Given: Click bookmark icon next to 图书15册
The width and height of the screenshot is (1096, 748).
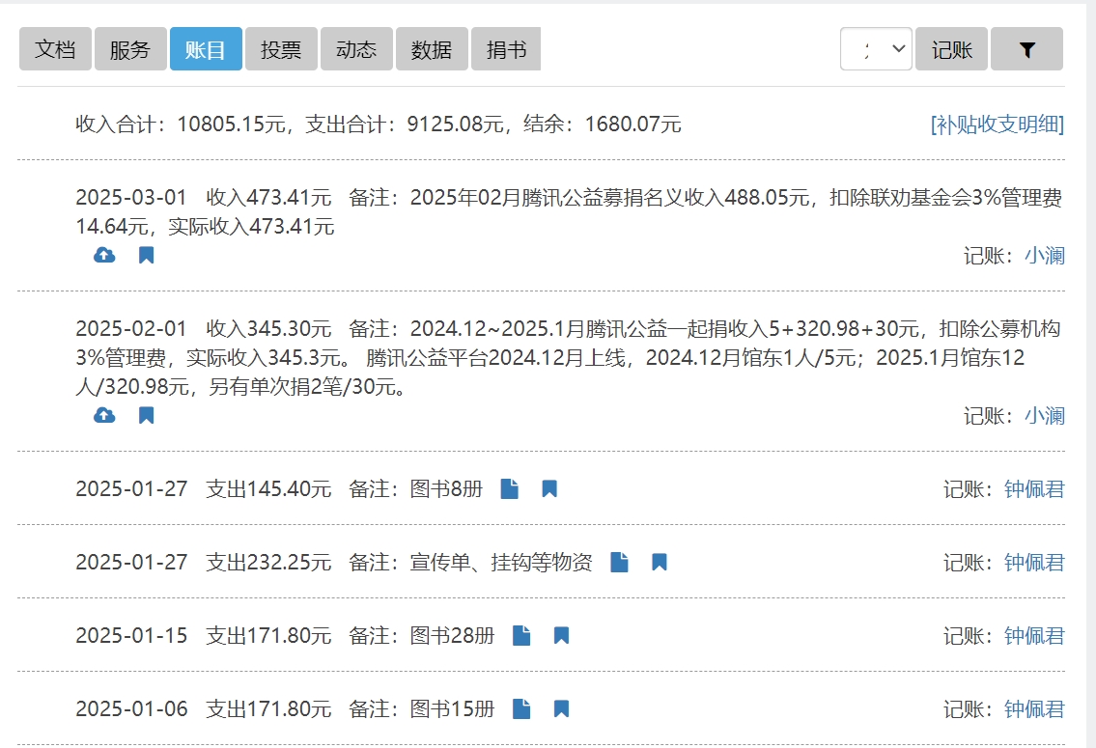Looking at the screenshot, I should click(561, 709).
